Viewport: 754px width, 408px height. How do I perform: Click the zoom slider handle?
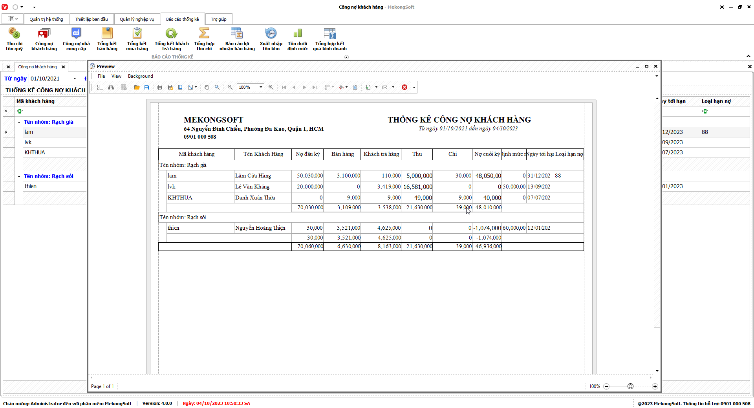click(630, 386)
